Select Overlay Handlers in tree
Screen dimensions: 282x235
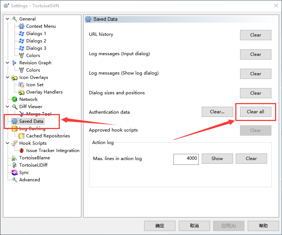point(45,92)
